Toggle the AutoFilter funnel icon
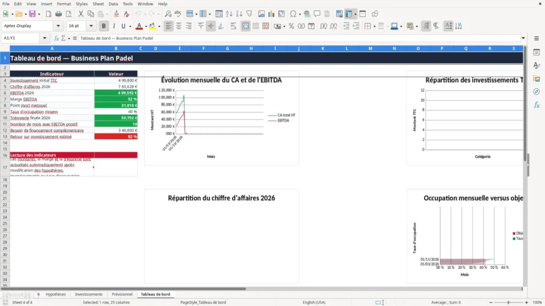Image resolution: width=545 pixels, height=306 pixels. click(249, 14)
